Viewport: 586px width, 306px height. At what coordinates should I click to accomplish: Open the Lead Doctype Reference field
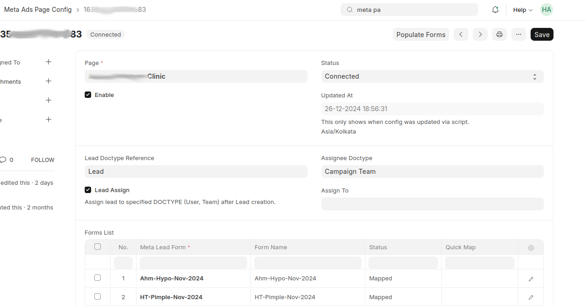click(x=196, y=172)
